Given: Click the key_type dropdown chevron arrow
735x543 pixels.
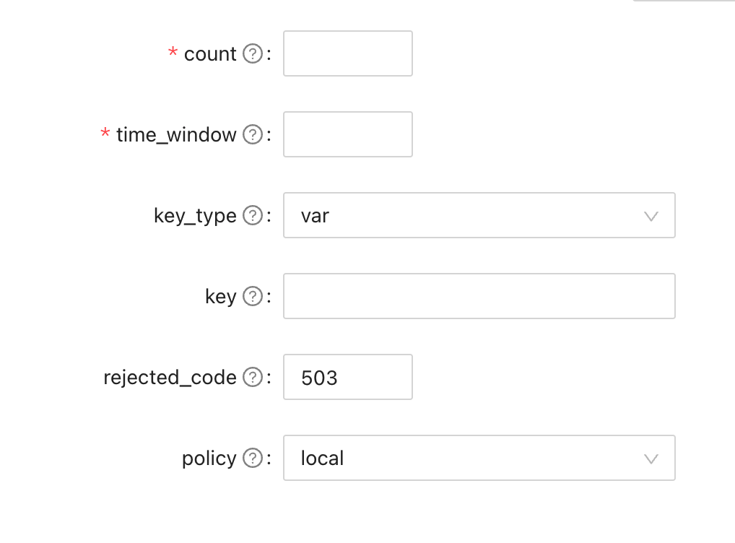Looking at the screenshot, I should point(652,215).
